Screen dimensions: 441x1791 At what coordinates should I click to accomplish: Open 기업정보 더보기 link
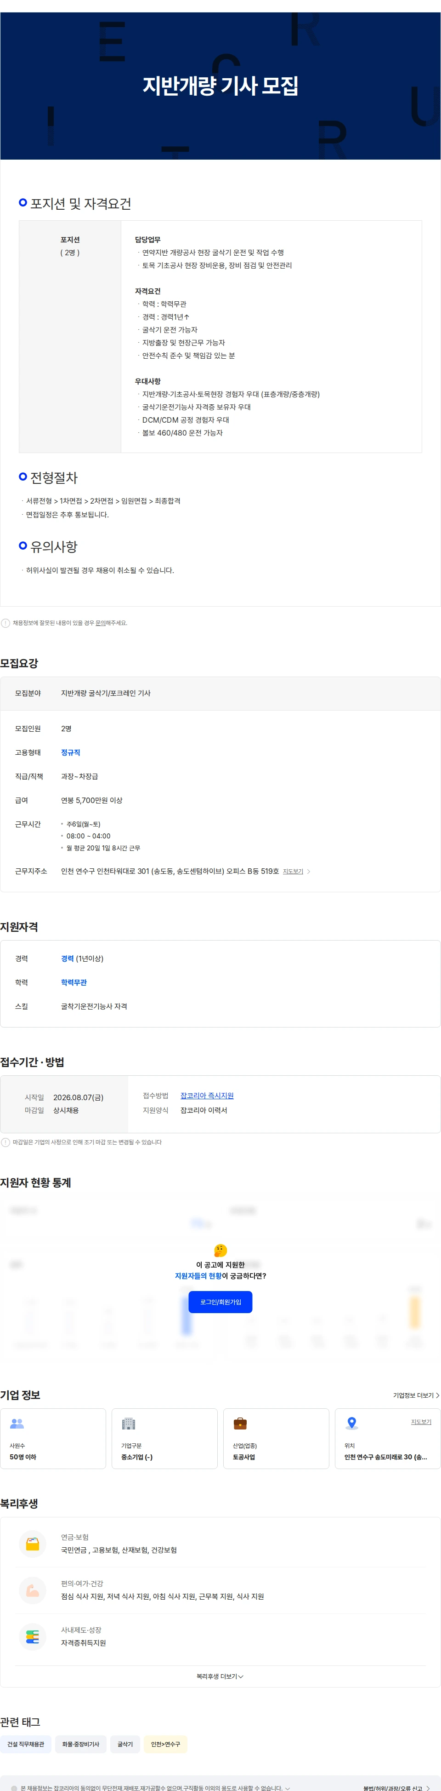(x=416, y=1395)
